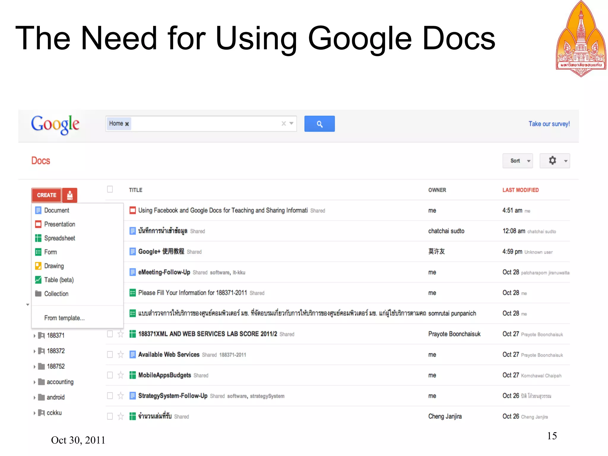Click the Google logo

[x=55, y=124]
